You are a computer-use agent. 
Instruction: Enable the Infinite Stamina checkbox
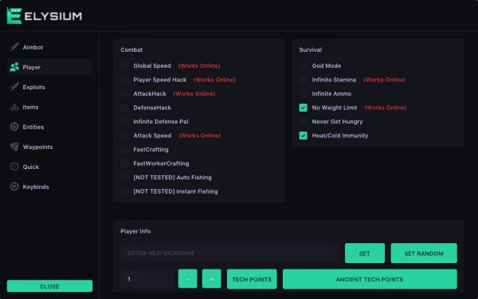303,80
